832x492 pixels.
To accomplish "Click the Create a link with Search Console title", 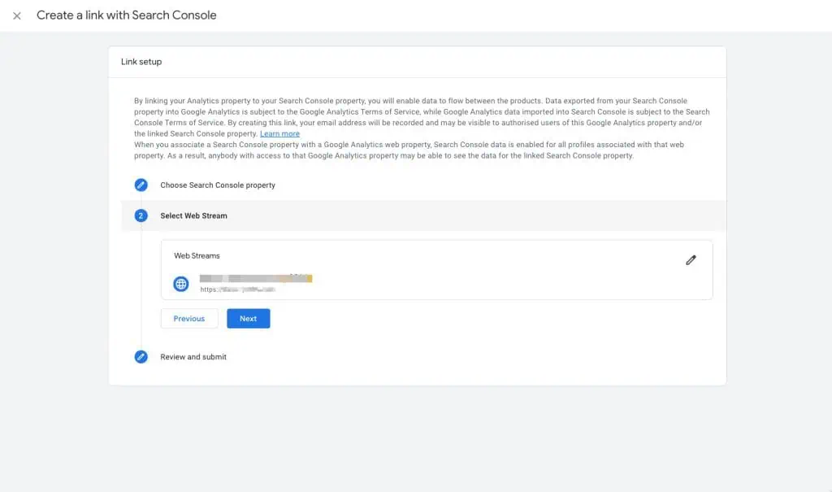I will [x=126, y=15].
